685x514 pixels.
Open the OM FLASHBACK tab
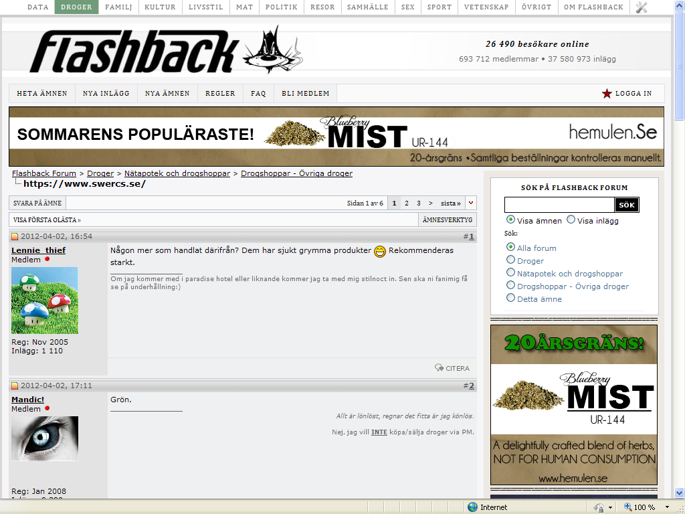tap(594, 7)
